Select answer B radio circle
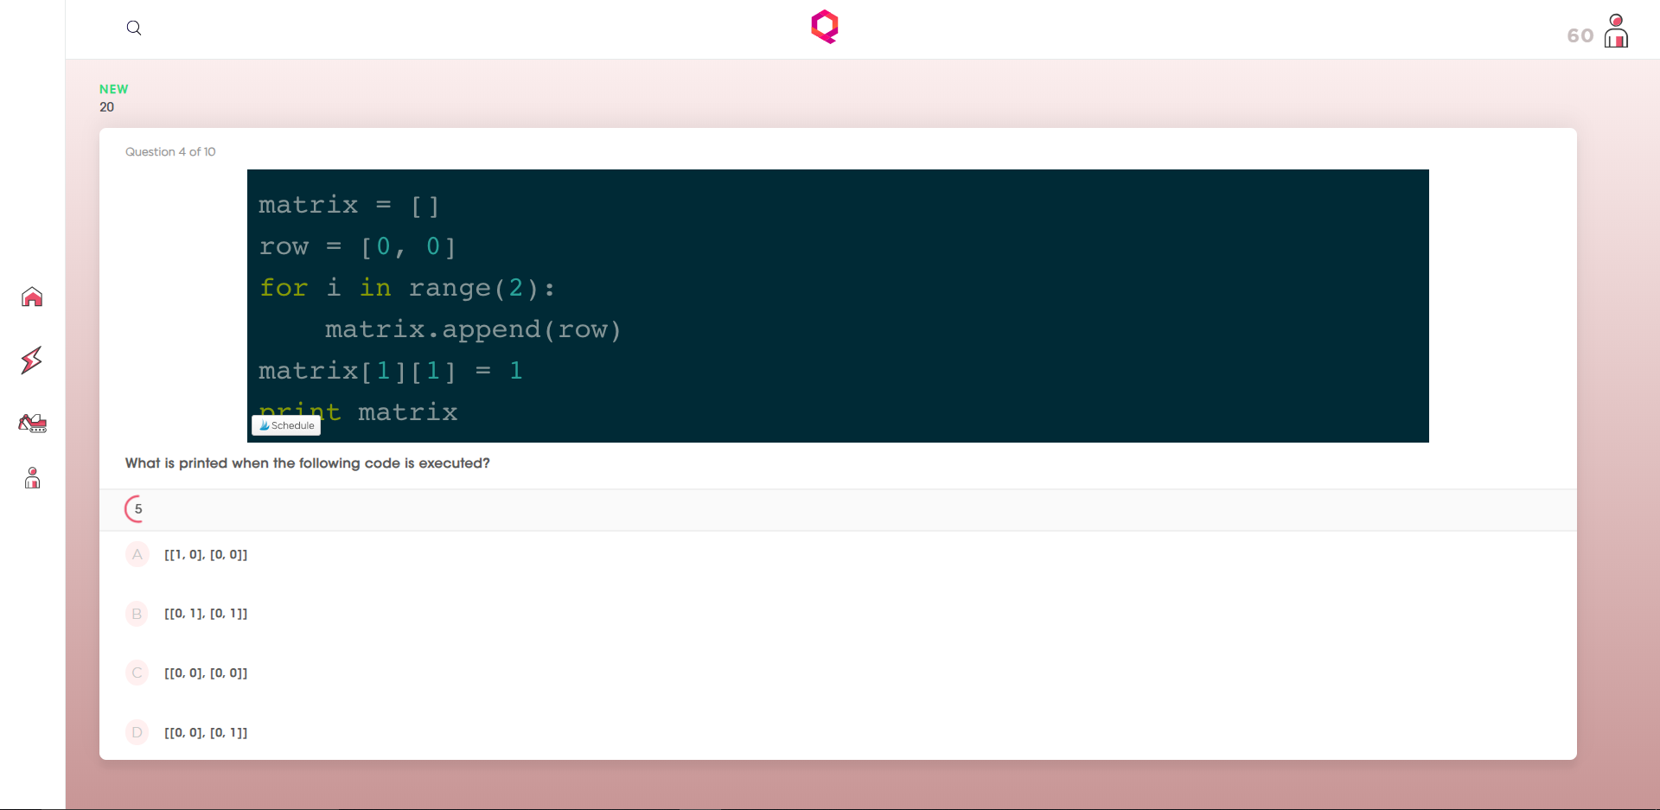The width and height of the screenshot is (1660, 810). [137, 614]
